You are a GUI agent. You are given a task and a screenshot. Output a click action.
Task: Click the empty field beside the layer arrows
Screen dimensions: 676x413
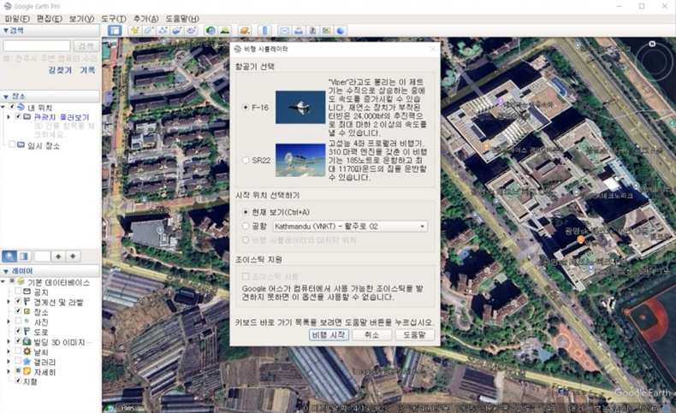(42, 257)
